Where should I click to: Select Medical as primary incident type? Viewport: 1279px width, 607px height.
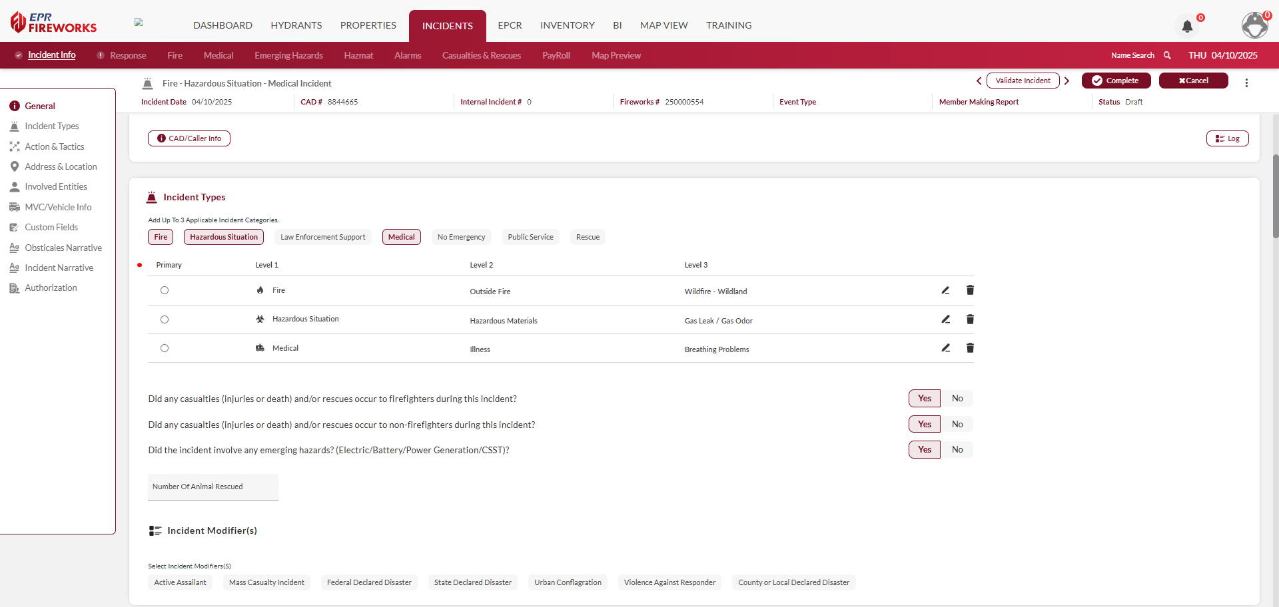(165, 348)
